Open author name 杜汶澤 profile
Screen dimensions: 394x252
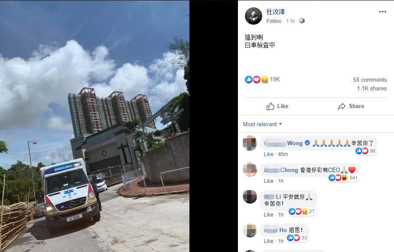pyautogui.click(x=276, y=12)
